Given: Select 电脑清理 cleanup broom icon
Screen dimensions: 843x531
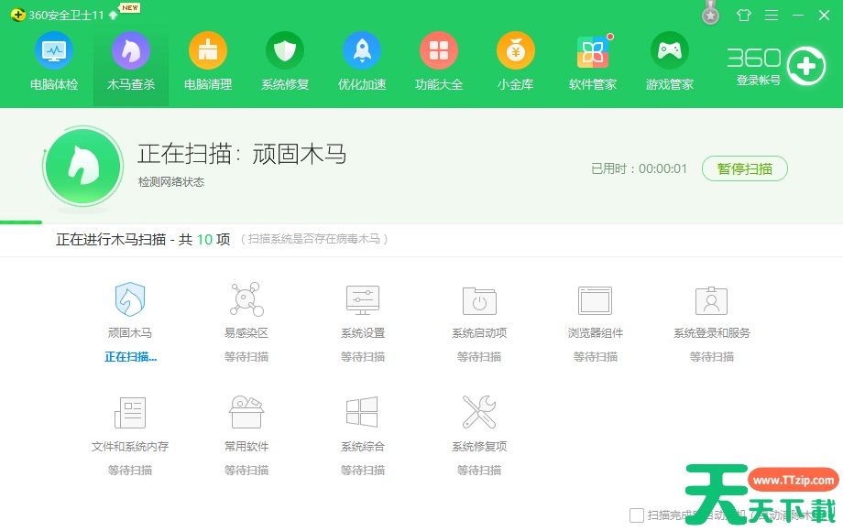Looking at the screenshot, I should 208,51.
